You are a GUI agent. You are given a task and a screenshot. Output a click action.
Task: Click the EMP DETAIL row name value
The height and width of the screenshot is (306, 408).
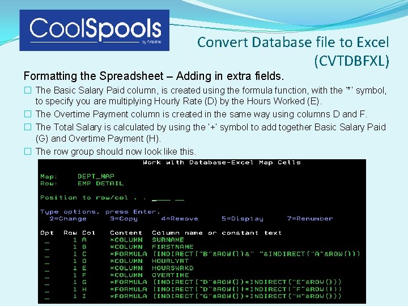click(100, 184)
